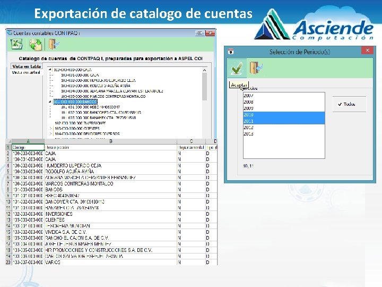Select tree item 100-001-000-000 CAJA

80,75
